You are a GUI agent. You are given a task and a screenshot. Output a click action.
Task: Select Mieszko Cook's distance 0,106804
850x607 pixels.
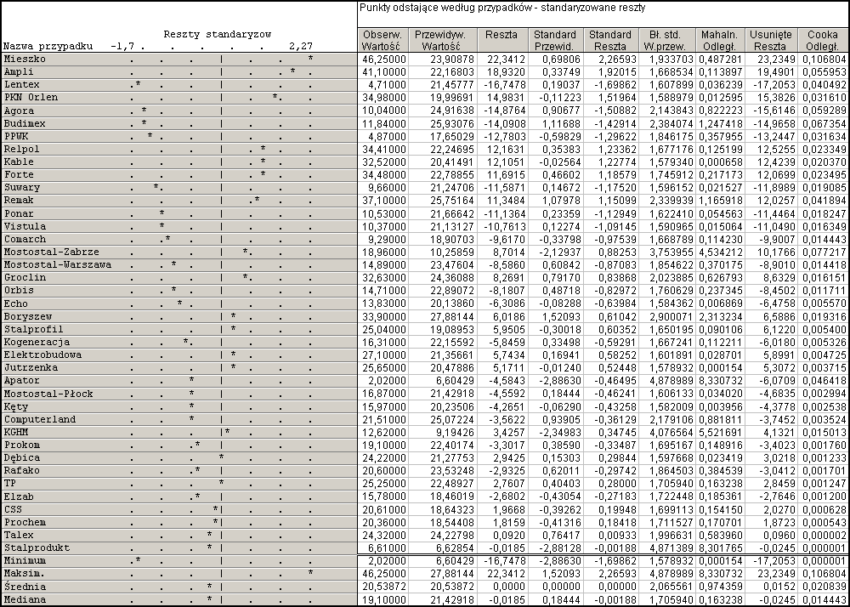coord(824,59)
